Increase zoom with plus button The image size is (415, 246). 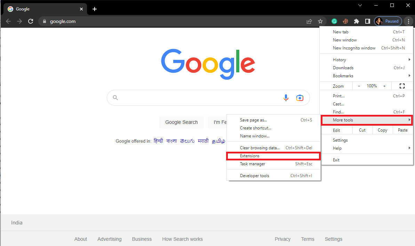tap(384, 86)
